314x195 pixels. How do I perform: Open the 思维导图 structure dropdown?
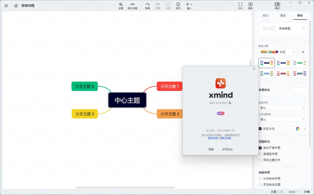pos(283,29)
